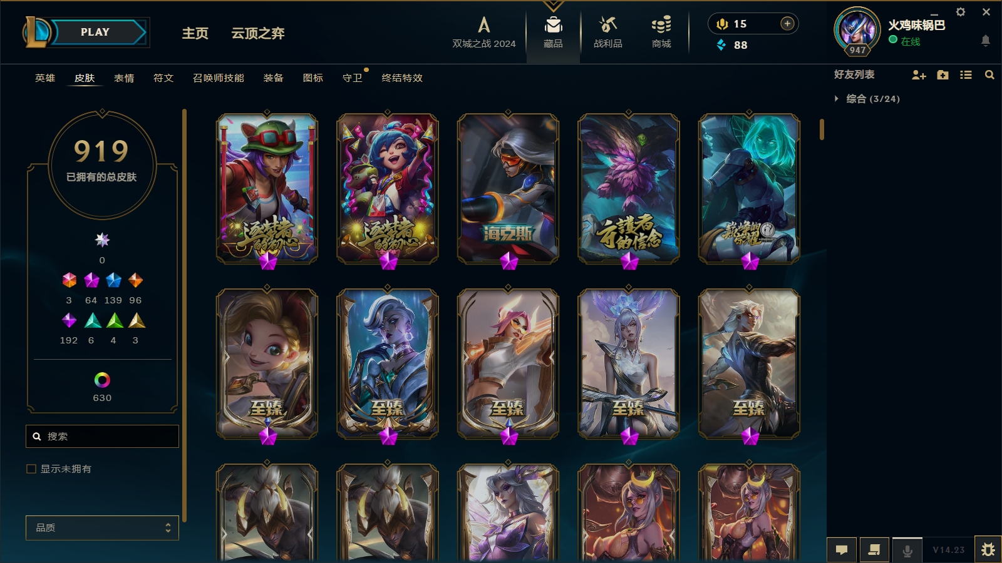
Task: Open friends list sort options icon
Action: point(966,75)
